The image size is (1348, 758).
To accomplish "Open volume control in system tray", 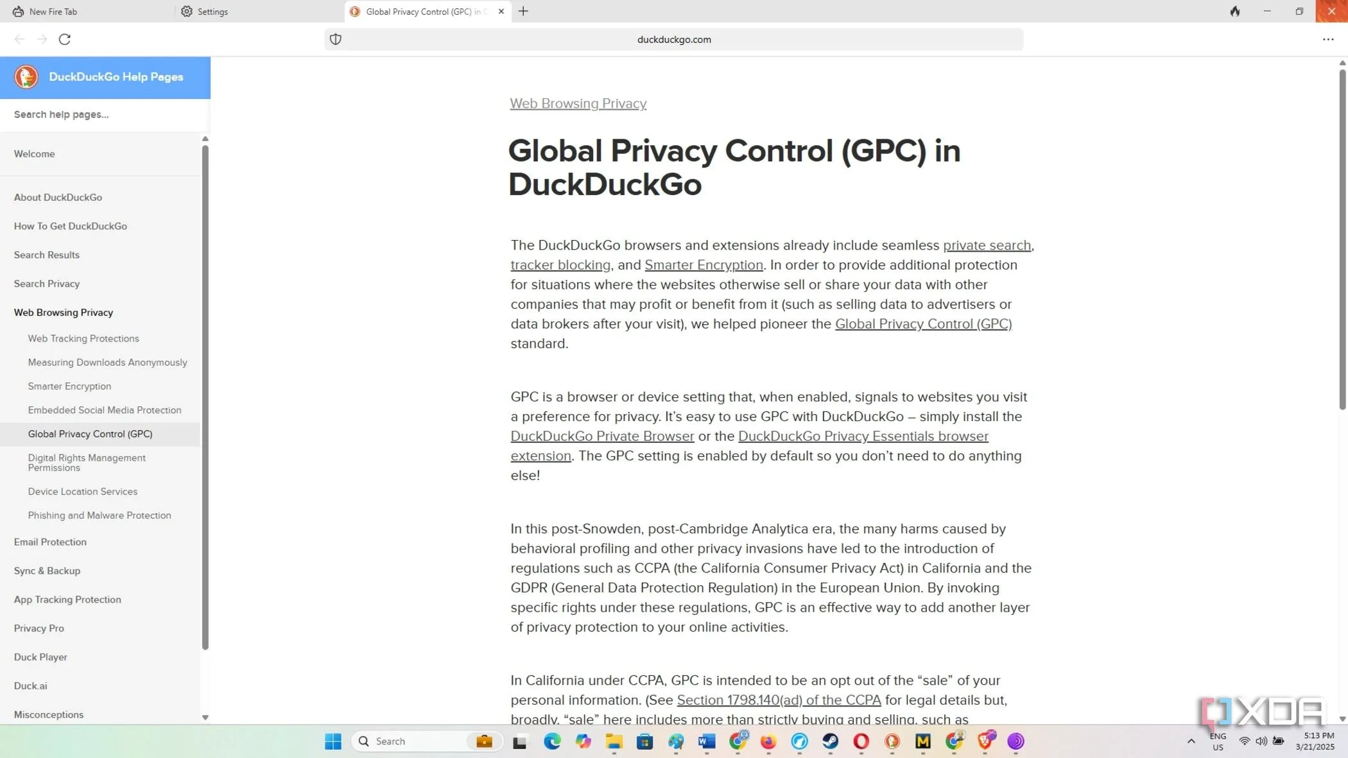I will click(1261, 741).
